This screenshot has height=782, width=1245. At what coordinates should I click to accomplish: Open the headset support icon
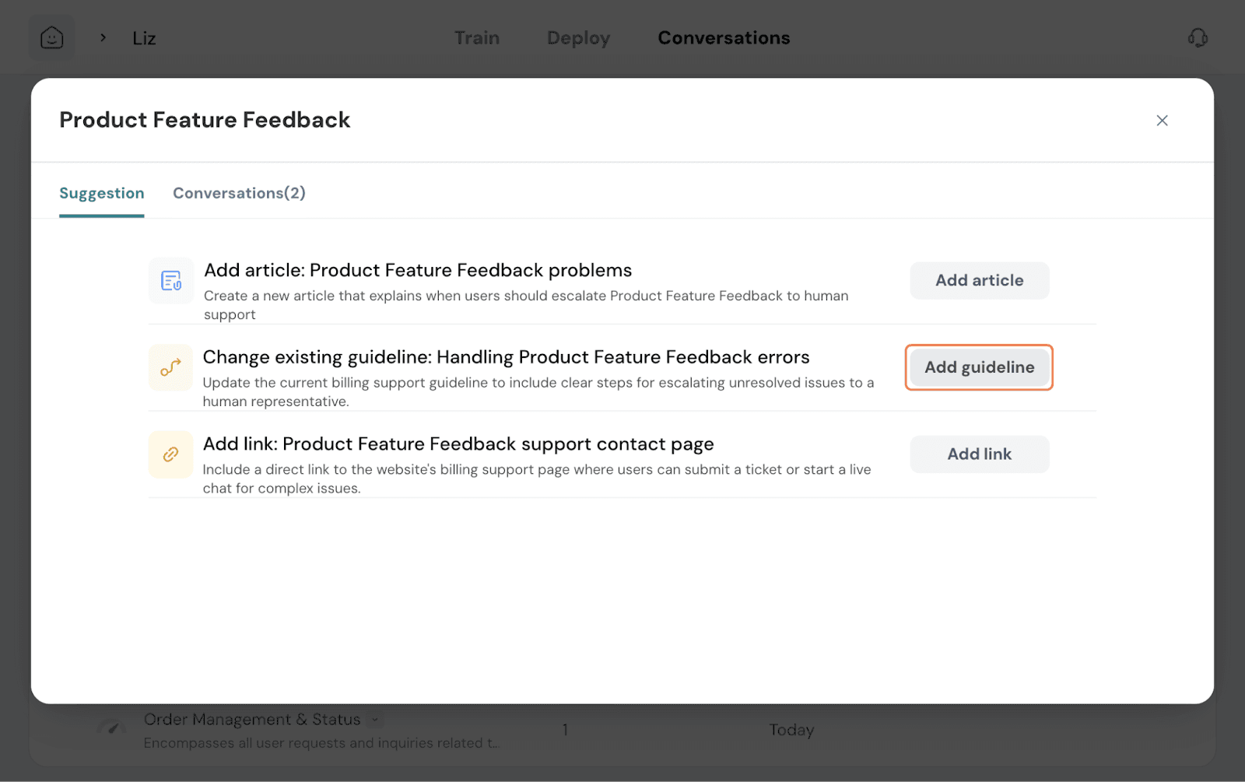(1198, 37)
